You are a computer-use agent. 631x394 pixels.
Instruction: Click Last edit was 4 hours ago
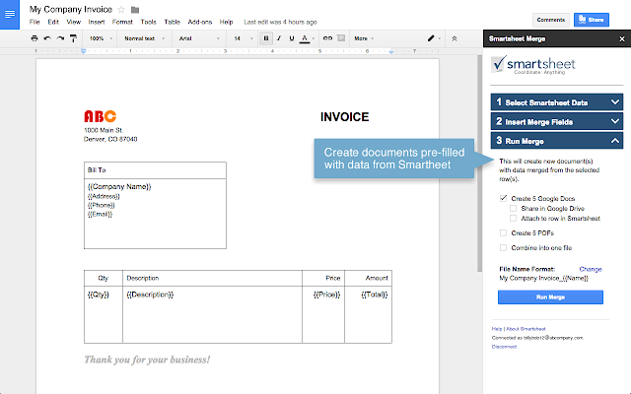pyautogui.click(x=280, y=22)
